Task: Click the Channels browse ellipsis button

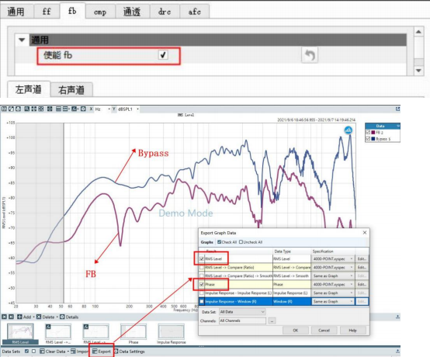Action: tap(272, 321)
